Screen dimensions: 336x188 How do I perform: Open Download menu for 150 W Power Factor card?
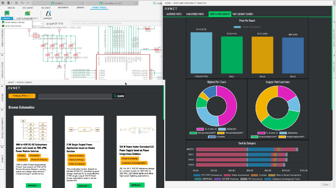coord(137,185)
